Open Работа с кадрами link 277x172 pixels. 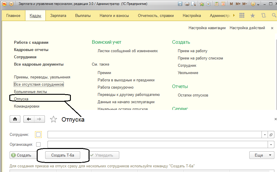pos(31,42)
